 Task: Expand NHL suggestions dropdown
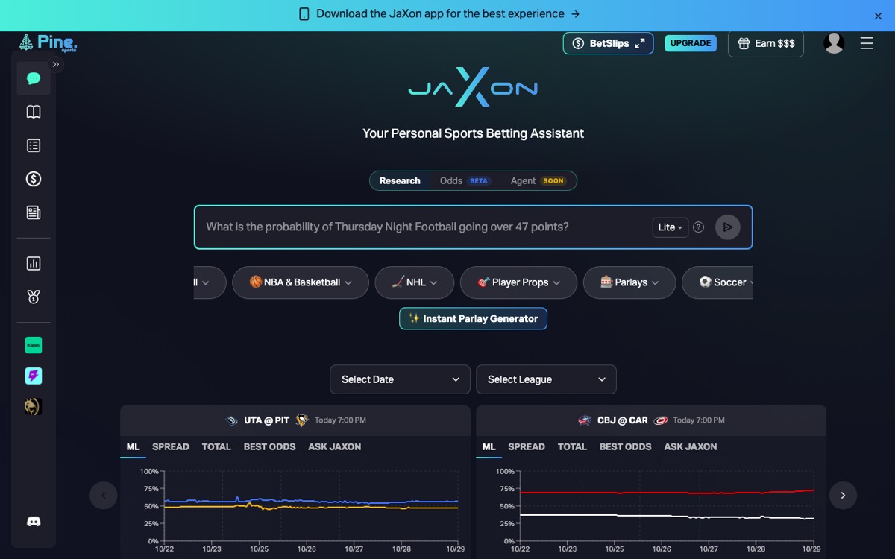click(x=415, y=282)
